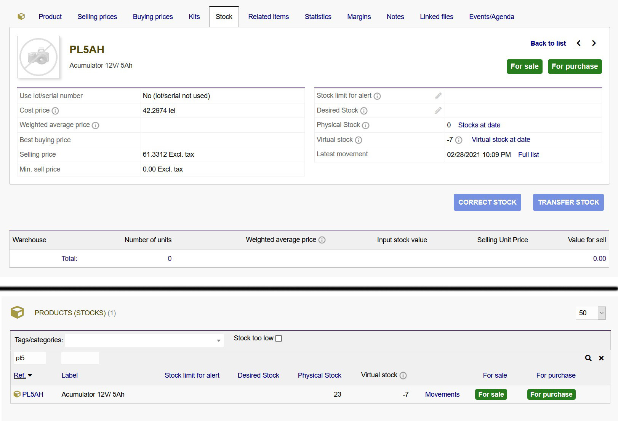Viewport: 618px width, 421px height.
Task: Sort list by For sale column header
Action: [495, 375]
